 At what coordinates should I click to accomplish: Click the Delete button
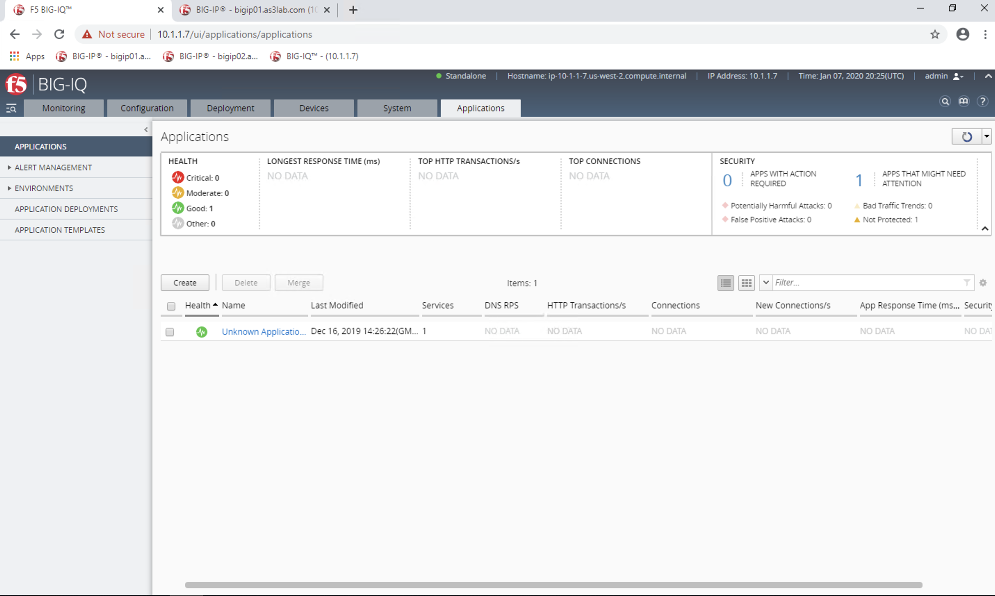click(x=246, y=283)
